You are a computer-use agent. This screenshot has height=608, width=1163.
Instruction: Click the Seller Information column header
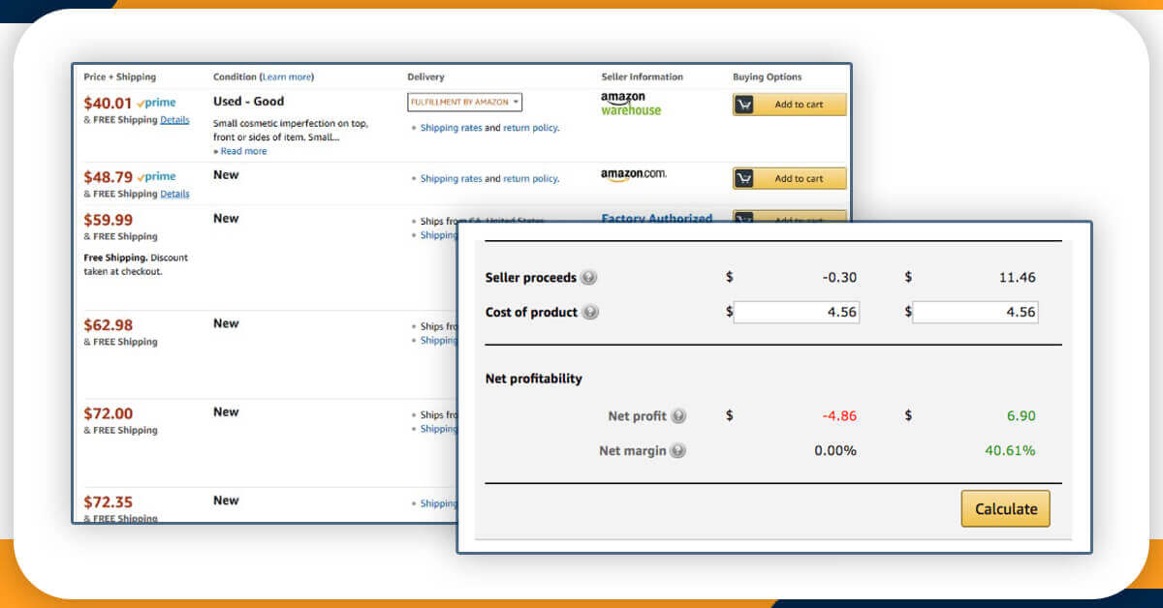pos(642,77)
